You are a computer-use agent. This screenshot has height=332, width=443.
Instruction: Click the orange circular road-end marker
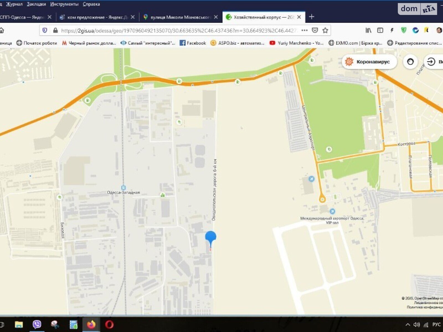click(x=322, y=199)
